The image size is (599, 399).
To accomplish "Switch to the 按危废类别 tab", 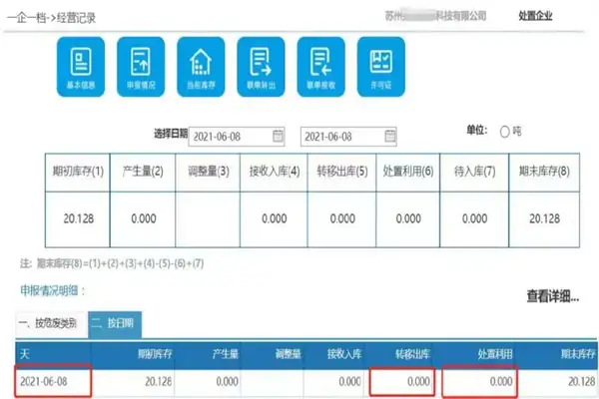I will pyautogui.click(x=50, y=323).
